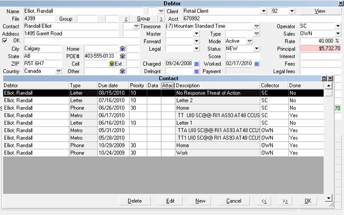
Task: Open the dropdown next to client number 92
Action: pyautogui.click(x=292, y=11)
